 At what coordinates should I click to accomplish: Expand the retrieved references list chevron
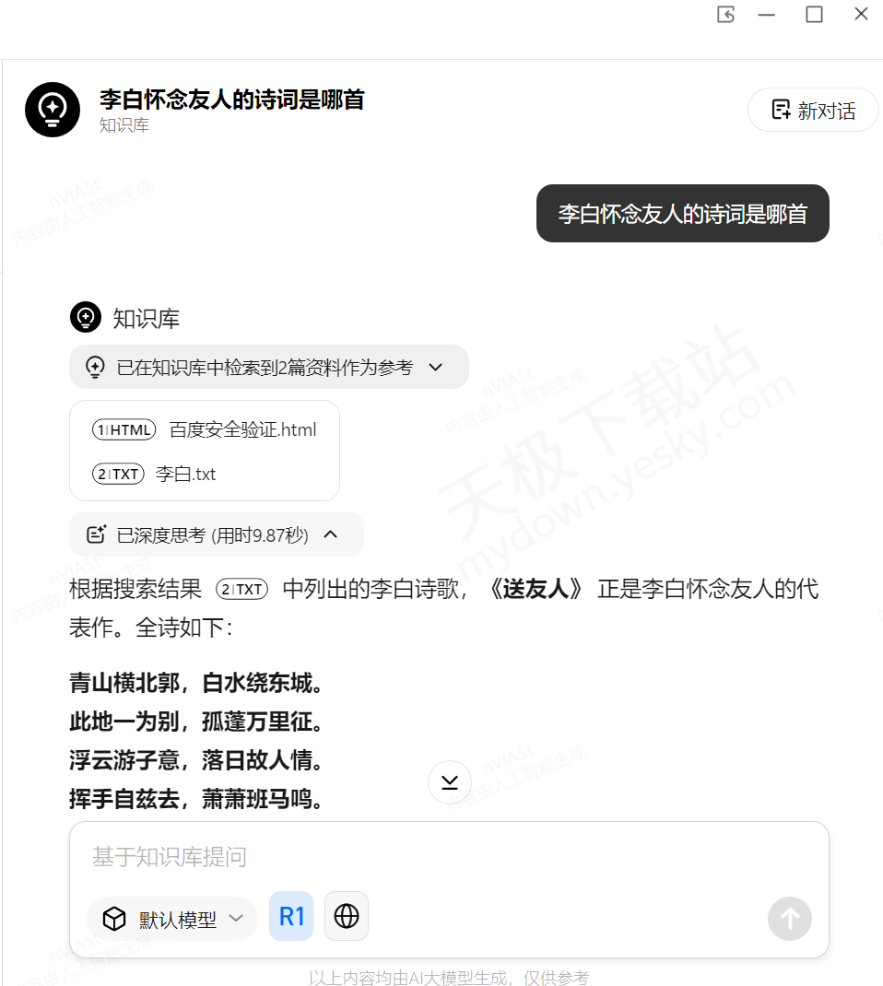coord(436,367)
